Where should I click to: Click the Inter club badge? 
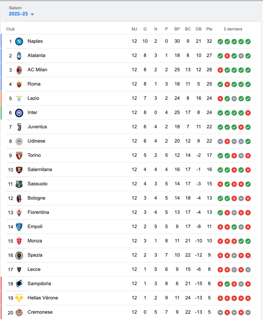click(19, 113)
